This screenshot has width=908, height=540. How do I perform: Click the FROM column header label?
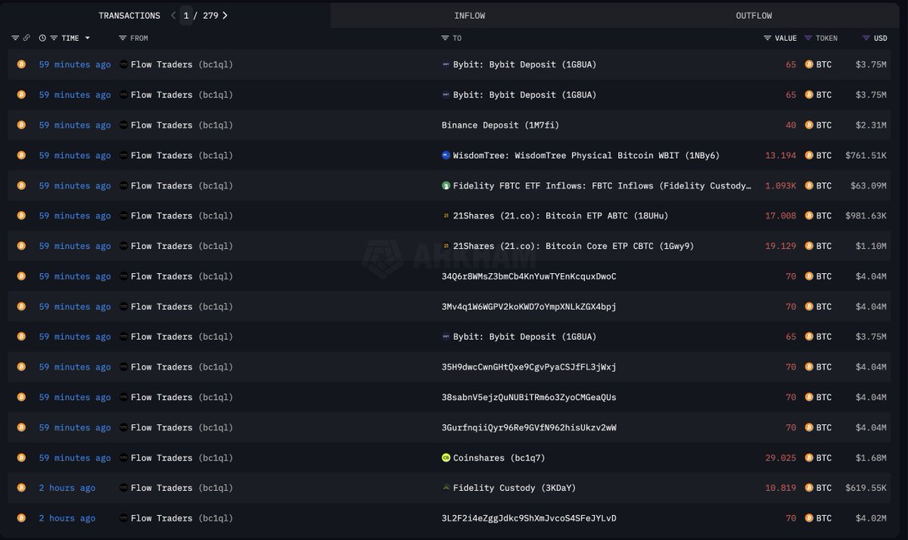(x=139, y=38)
